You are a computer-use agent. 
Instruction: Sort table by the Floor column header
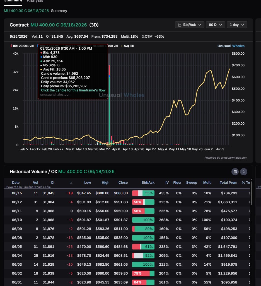coord(177,183)
